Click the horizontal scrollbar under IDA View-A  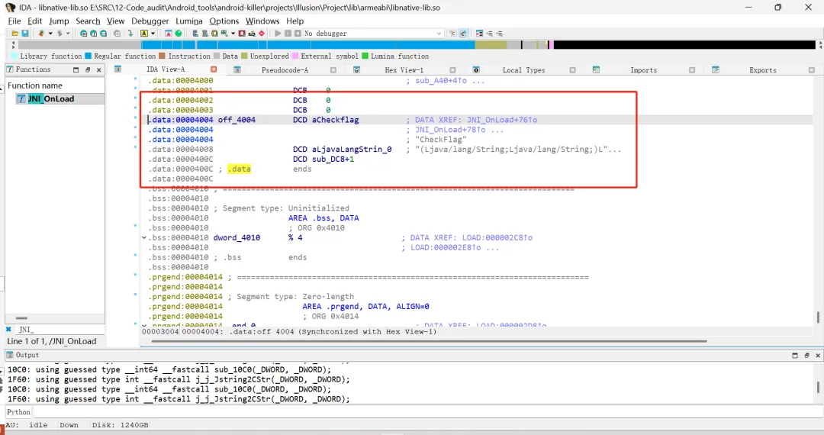[429, 341]
